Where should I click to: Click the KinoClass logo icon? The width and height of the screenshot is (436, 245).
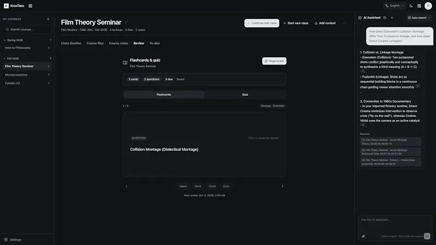point(6,6)
